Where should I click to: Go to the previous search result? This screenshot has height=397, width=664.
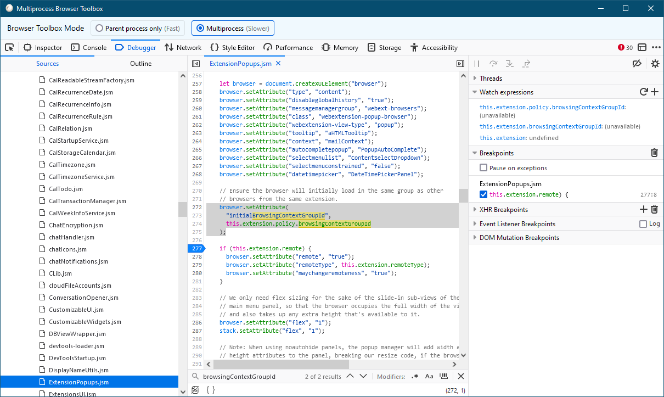pos(350,376)
